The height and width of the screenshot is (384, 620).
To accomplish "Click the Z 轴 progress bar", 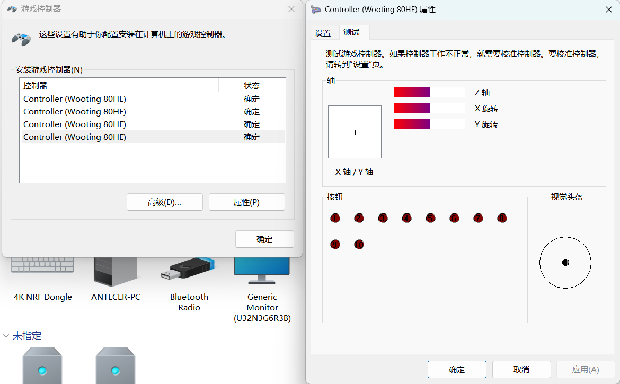I will click(429, 92).
